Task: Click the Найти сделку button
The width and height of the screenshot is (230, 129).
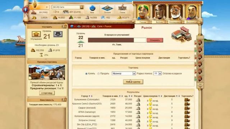Action: (133, 82)
